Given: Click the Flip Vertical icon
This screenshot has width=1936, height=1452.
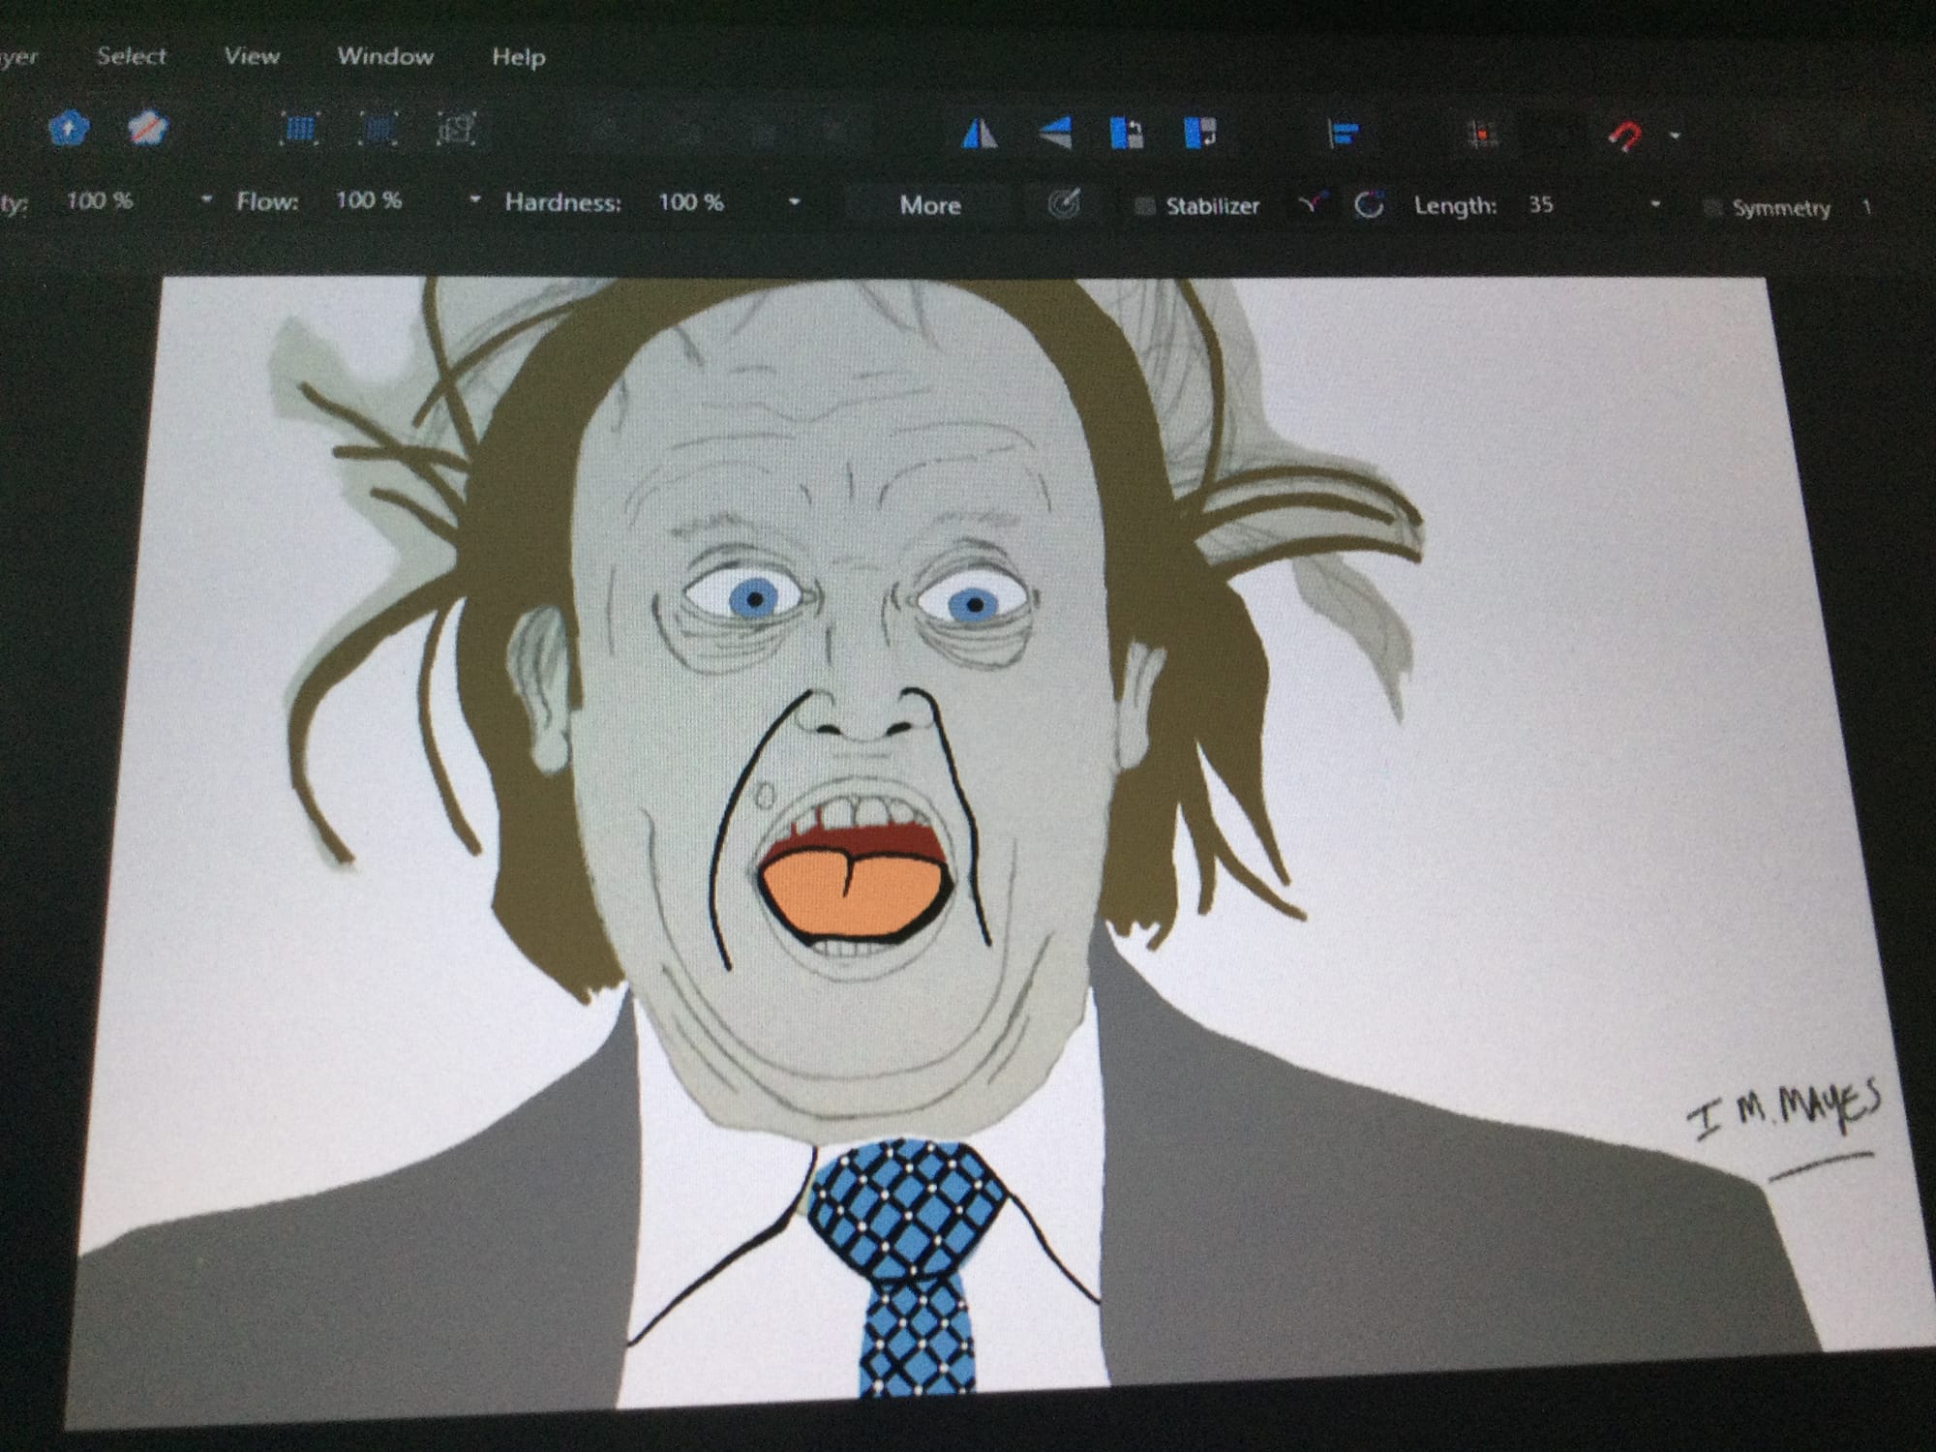Looking at the screenshot, I should [x=1055, y=133].
